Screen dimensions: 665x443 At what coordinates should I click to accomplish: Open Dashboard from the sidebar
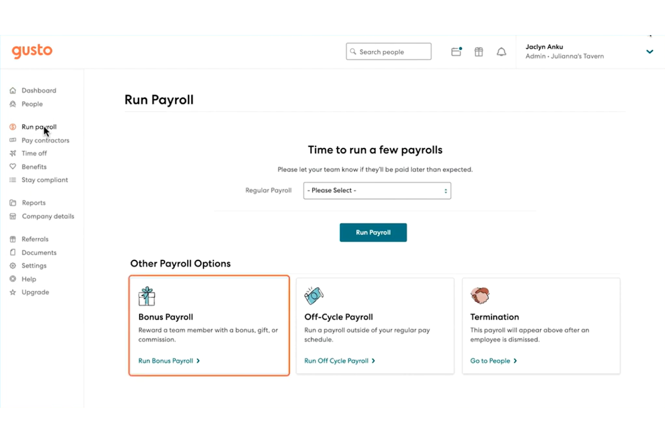click(x=39, y=91)
